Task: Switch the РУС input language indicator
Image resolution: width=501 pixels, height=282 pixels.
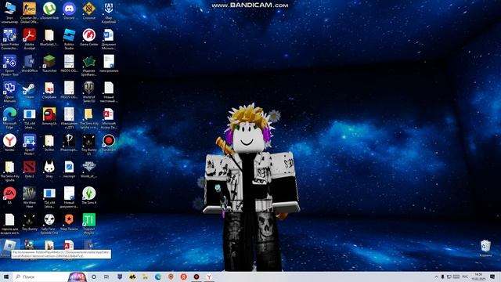Action: (465, 277)
